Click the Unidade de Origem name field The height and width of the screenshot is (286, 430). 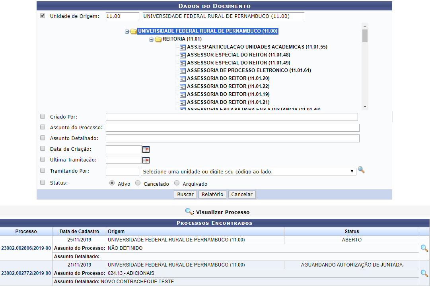pyautogui.click(x=223, y=16)
